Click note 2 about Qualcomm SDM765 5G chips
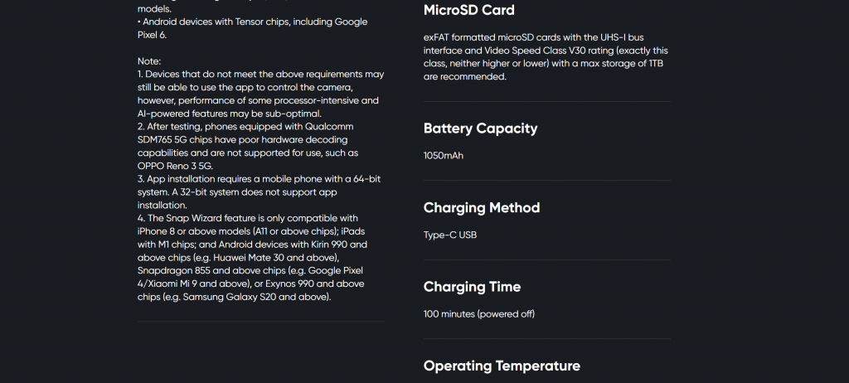 (x=247, y=146)
